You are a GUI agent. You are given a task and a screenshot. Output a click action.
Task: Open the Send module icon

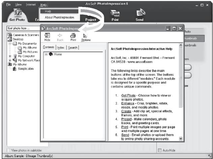tap(141, 13)
